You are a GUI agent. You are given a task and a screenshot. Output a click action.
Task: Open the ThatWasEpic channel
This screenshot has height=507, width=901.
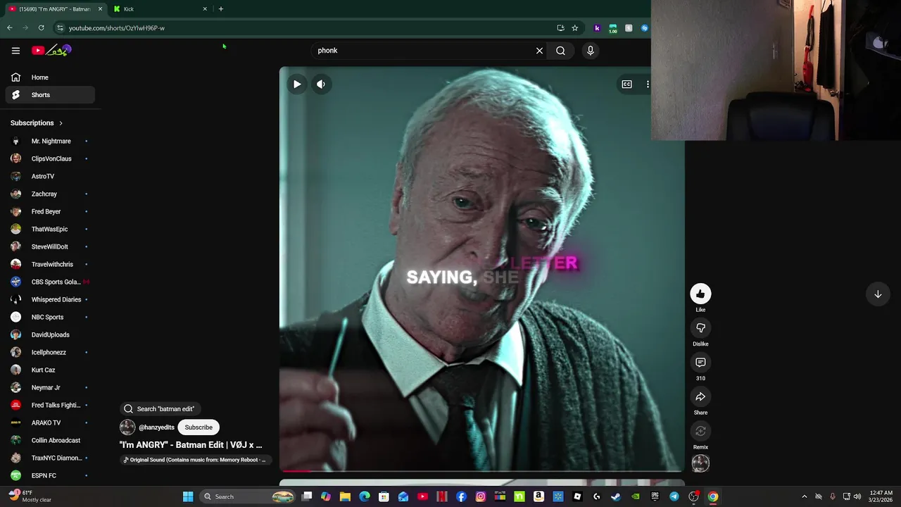[x=50, y=229]
